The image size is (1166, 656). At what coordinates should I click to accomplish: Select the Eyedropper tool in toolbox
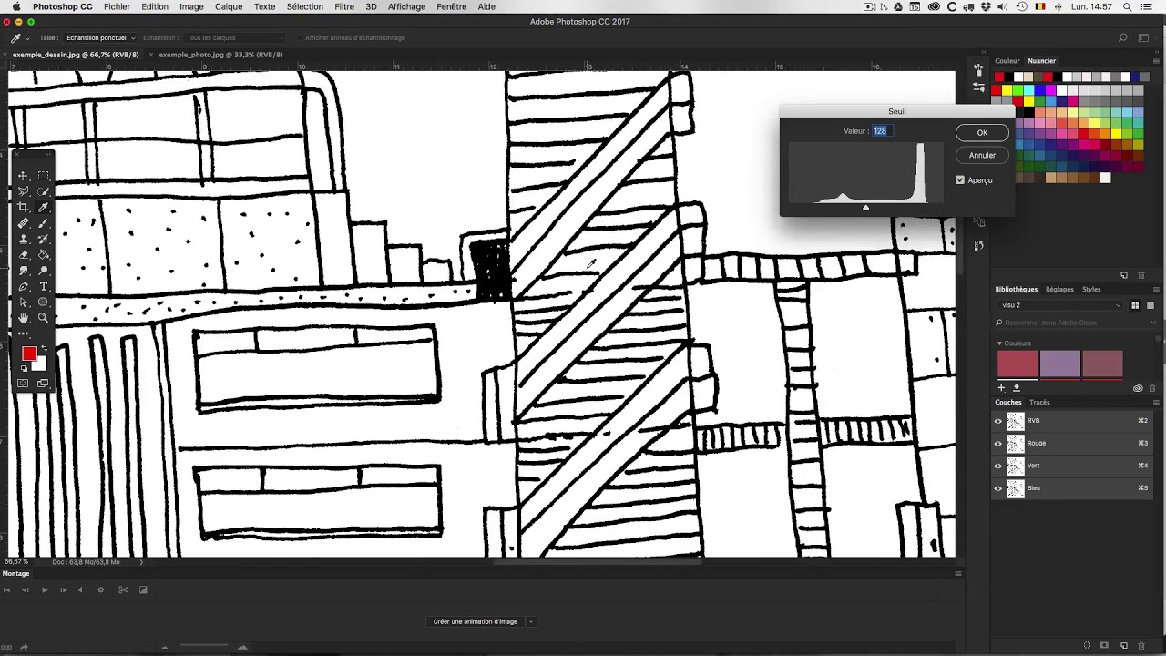(x=43, y=207)
